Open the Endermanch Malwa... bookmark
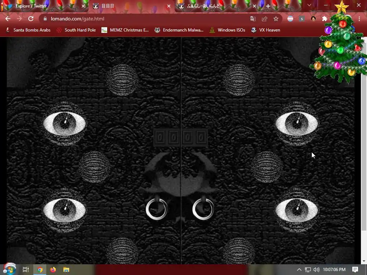This screenshot has width=367, height=275. tap(179, 30)
